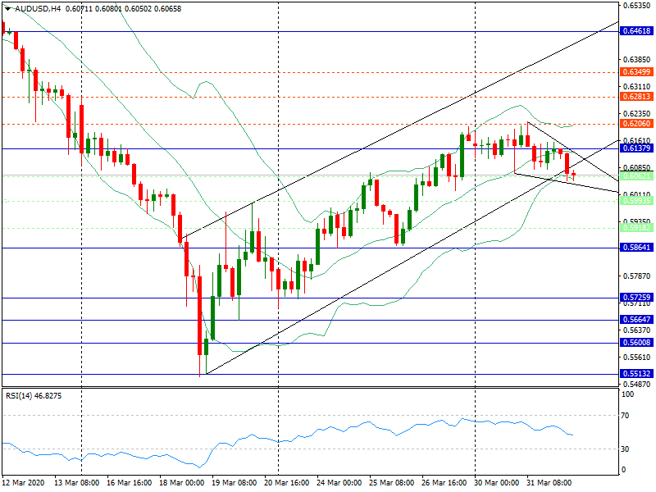Click the 19 Mar 08:00 time label
Viewport: 656px width, 492px height.
coord(235,483)
